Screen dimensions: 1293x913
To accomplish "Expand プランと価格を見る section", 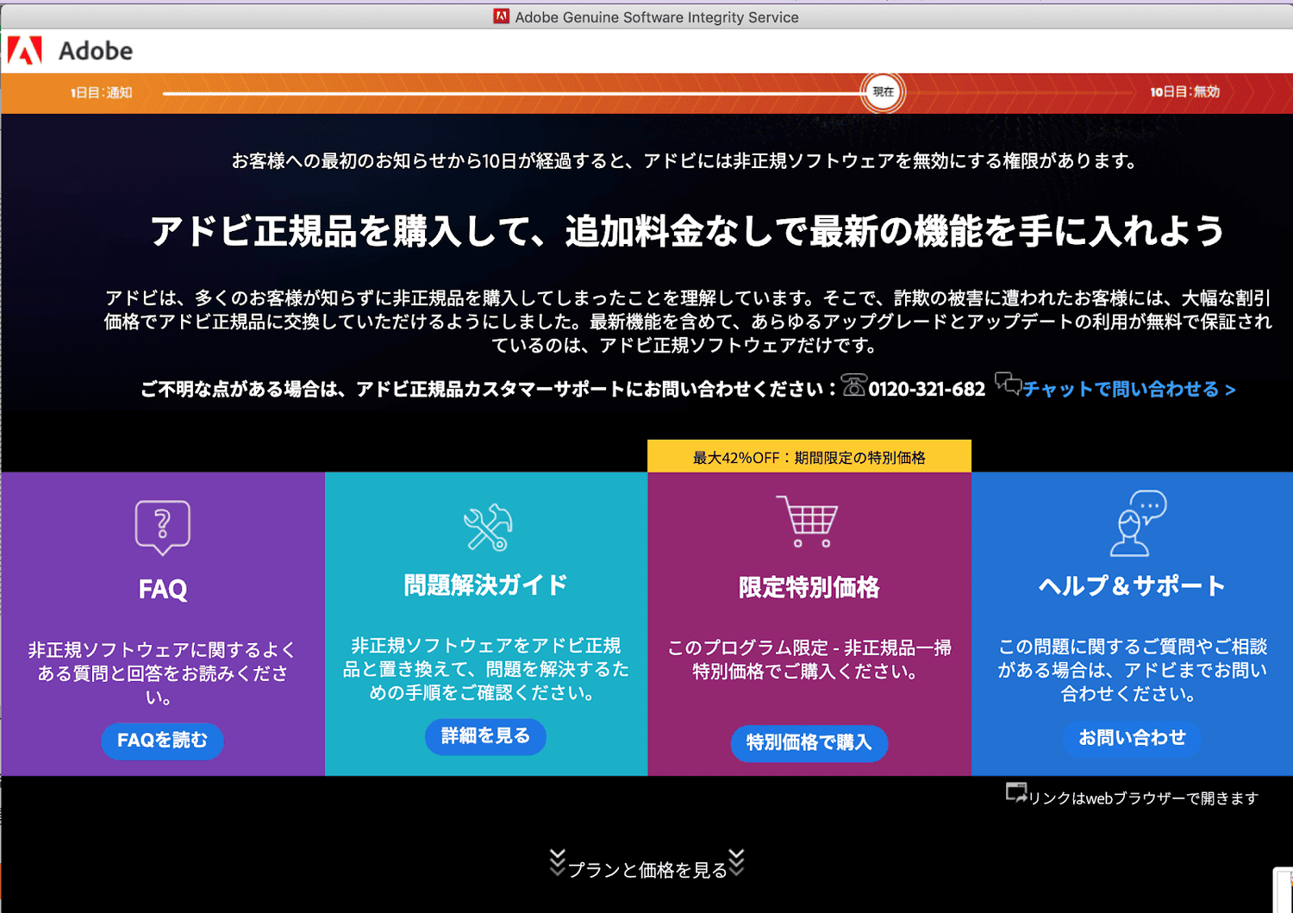I will click(x=647, y=870).
